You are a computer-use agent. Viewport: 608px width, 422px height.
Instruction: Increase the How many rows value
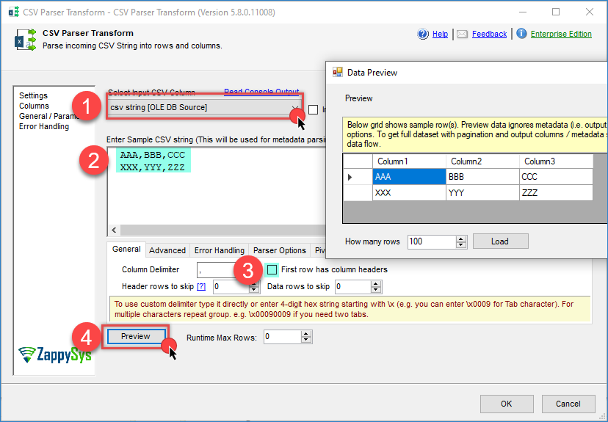point(461,238)
